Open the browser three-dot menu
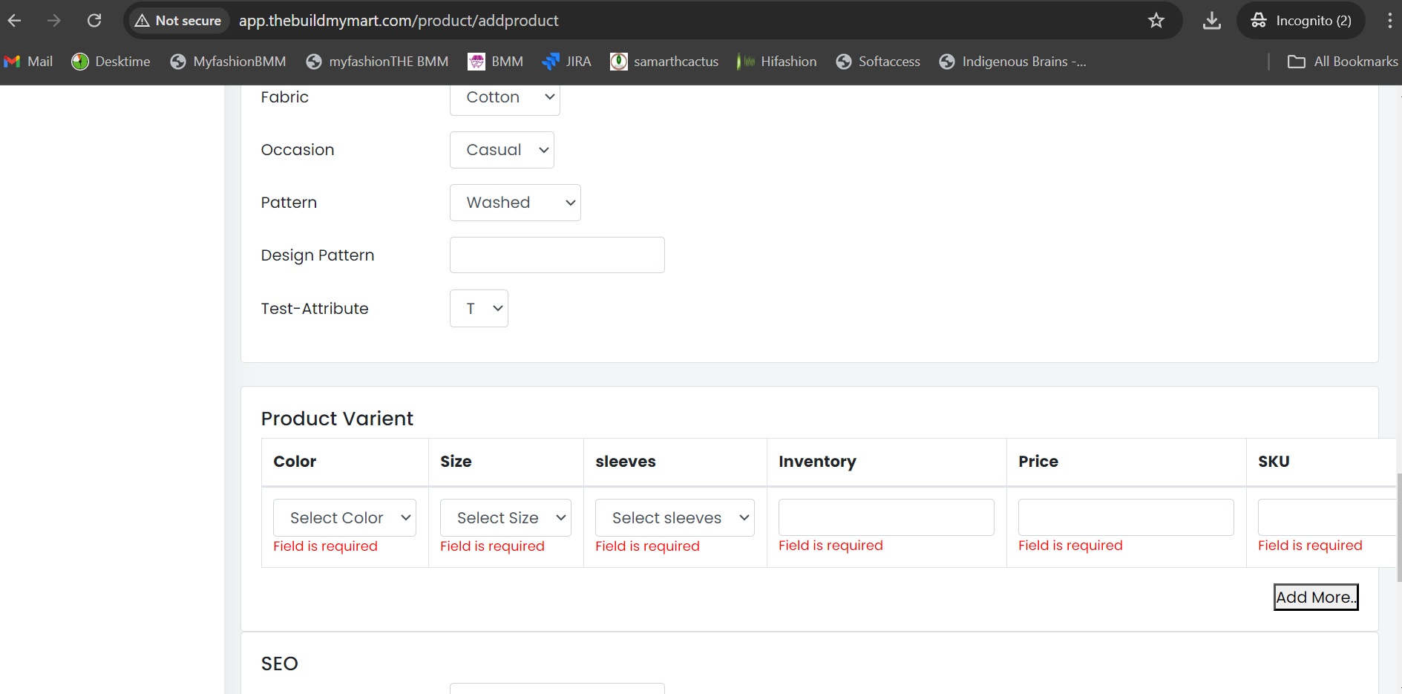 point(1389,21)
